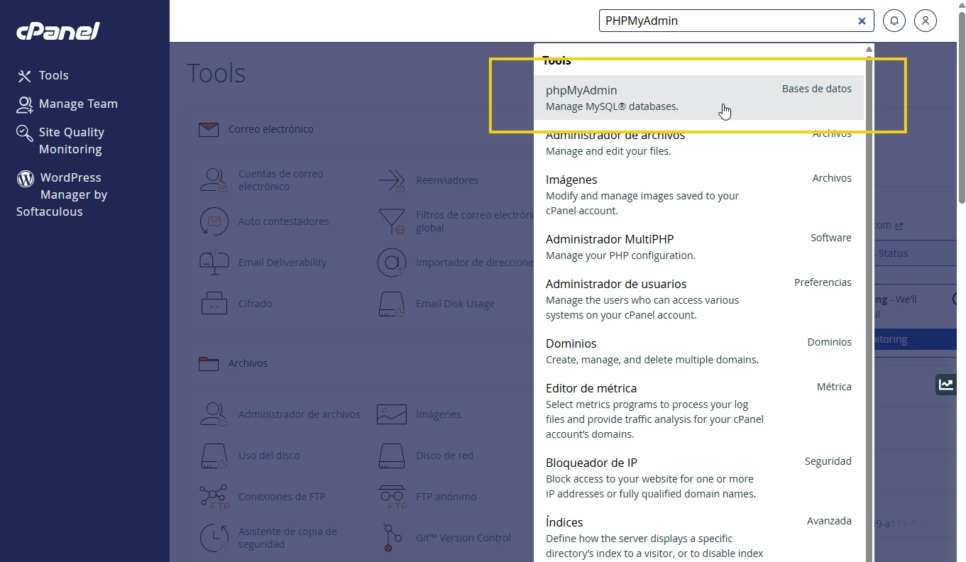Viewport: 966px width, 562px height.
Task: Open Git Version Control
Action: point(463,537)
